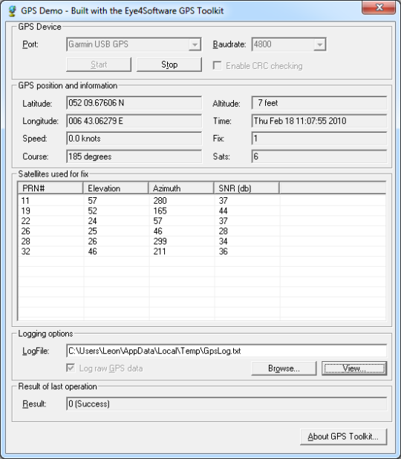Select satellite row PRN 22
This screenshot has width=401, height=459.
tap(202, 221)
